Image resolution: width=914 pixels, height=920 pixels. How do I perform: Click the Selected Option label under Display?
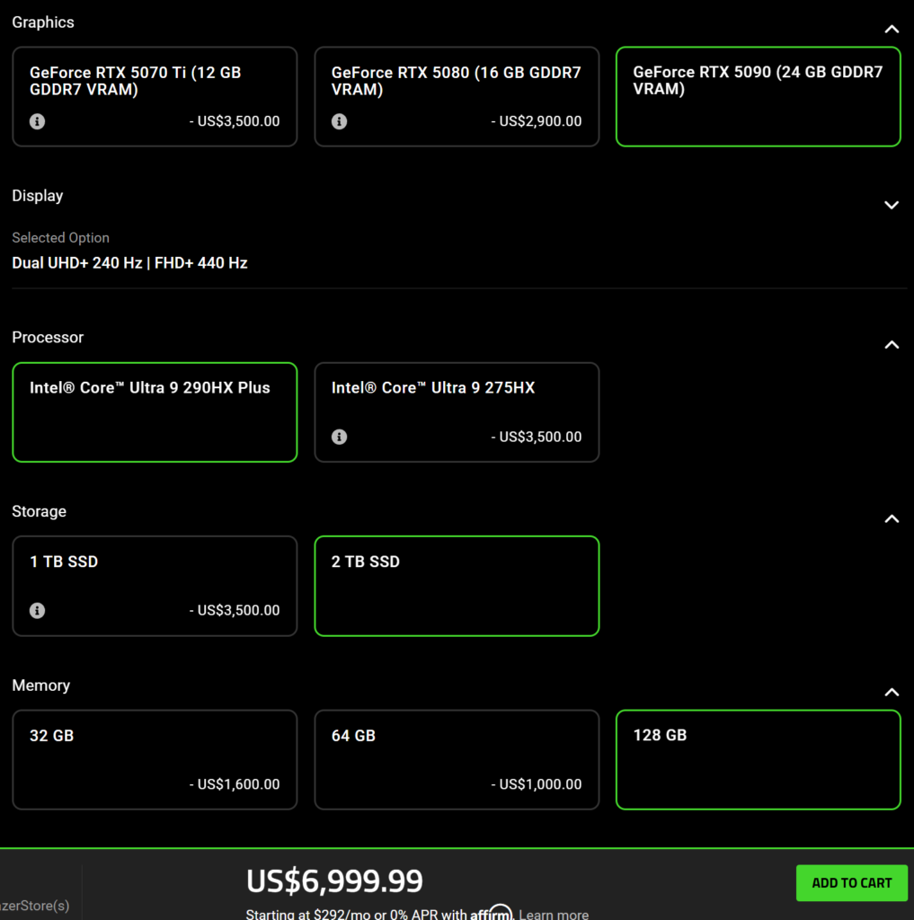click(60, 237)
